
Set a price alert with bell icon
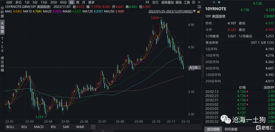click(219, 2)
